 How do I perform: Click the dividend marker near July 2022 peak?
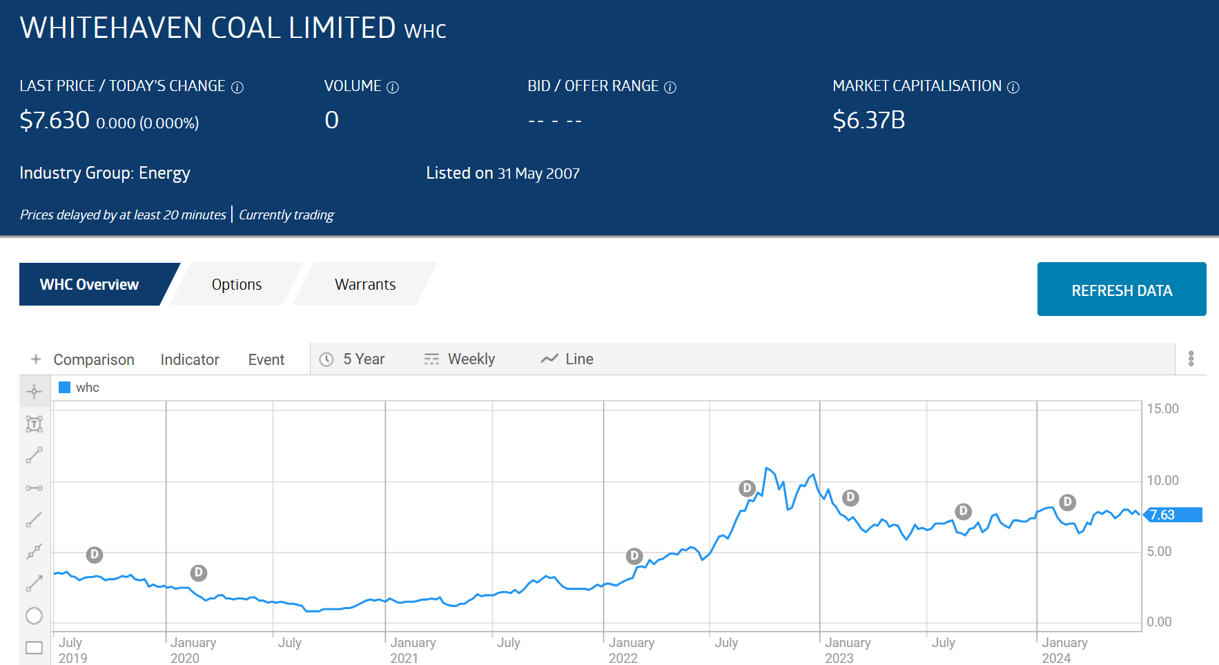747,488
